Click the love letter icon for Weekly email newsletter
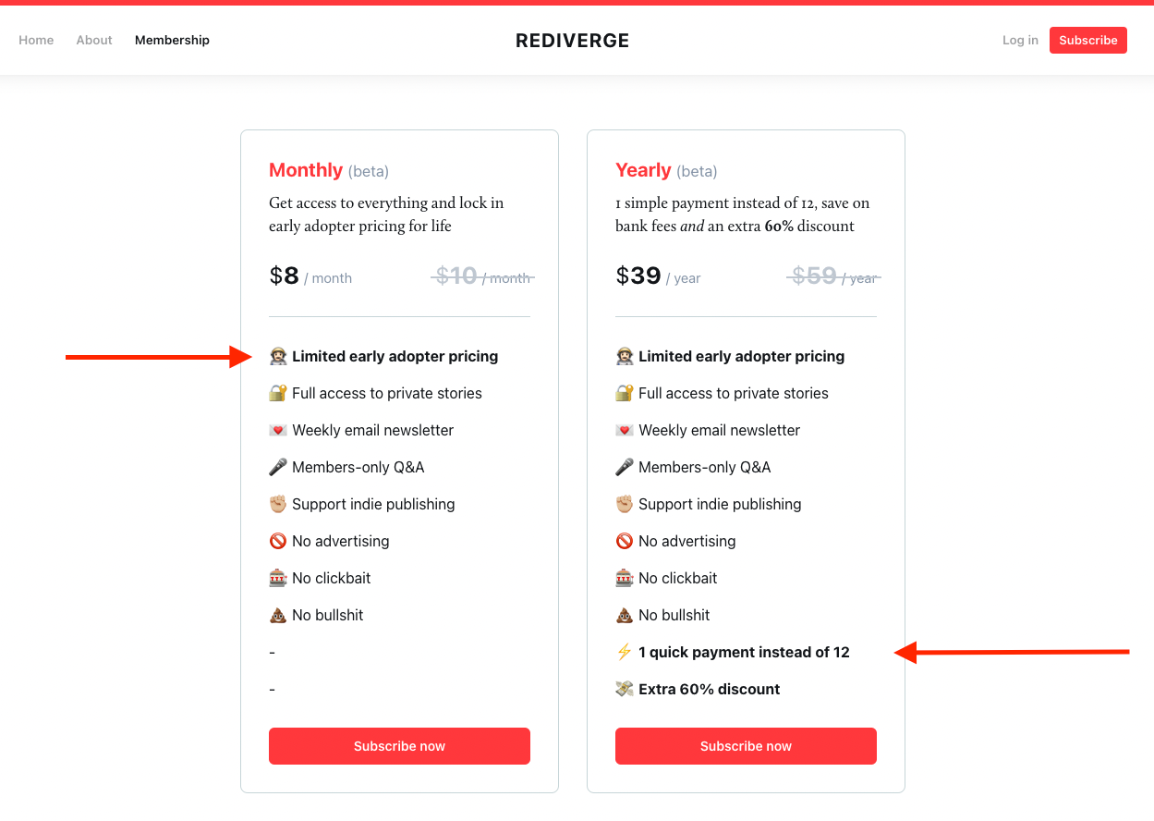The width and height of the screenshot is (1154, 821). point(277,430)
